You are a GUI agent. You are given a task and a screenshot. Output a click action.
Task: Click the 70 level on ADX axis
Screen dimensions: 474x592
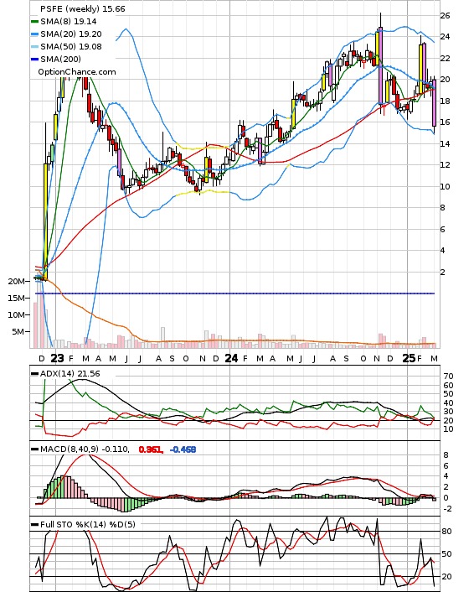(448, 376)
